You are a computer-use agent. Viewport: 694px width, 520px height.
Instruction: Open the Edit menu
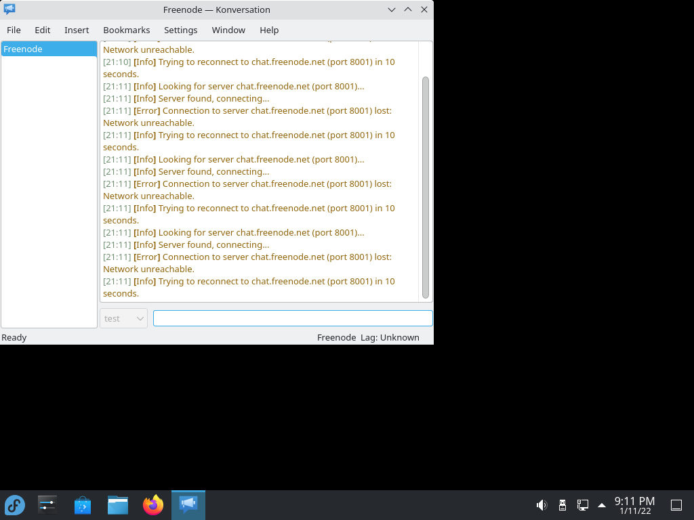pos(43,30)
